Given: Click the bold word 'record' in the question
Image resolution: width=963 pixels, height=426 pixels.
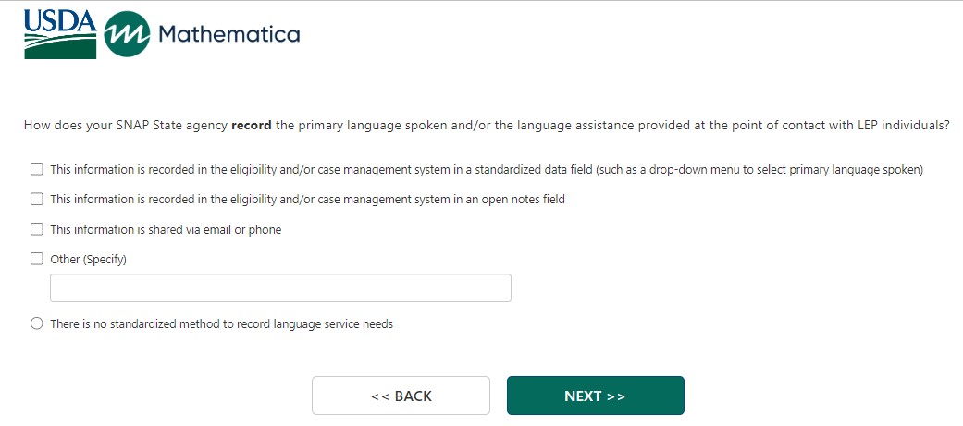Looking at the screenshot, I should [250, 126].
